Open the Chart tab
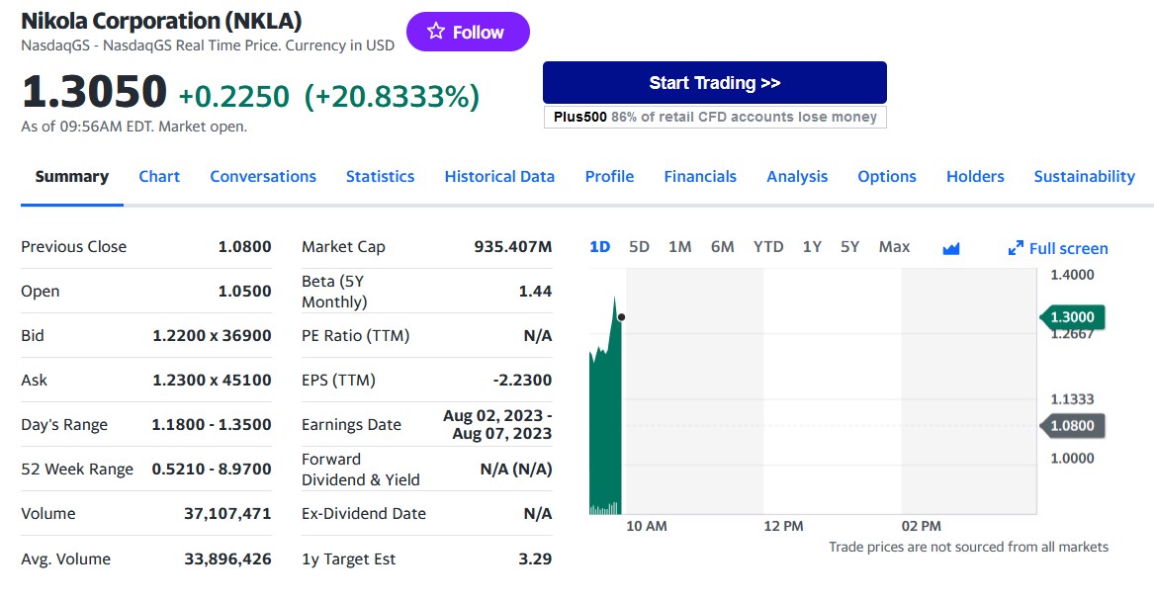This screenshot has height=600, width=1154. pyautogui.click(x=159, y=176)
